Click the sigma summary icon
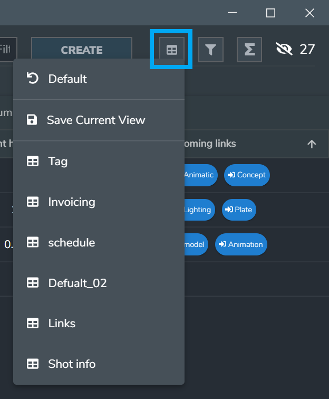Screen dimensions: 329x399 249,50
